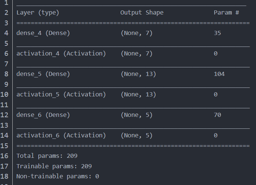Viewport: 256px width, 185px height.
Task: Click the 'activation_6 (Activation)' layer name
Action: (x=61, y=135)
